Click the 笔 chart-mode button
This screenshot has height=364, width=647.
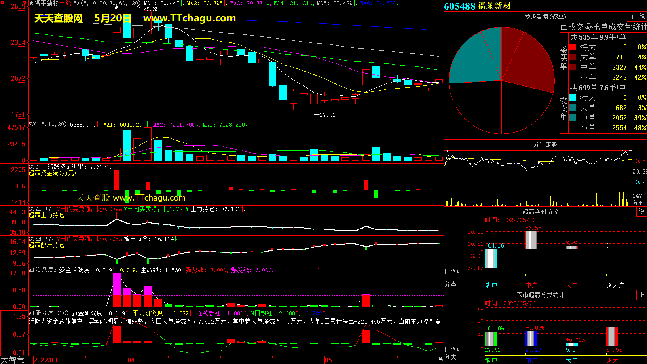[642, 17]
